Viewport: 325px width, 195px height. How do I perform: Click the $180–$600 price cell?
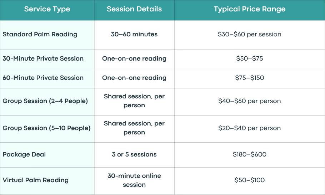[250, 155]
